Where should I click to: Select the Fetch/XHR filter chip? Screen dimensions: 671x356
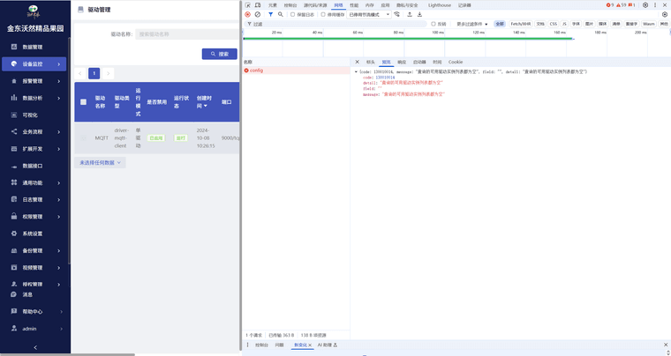521,25
